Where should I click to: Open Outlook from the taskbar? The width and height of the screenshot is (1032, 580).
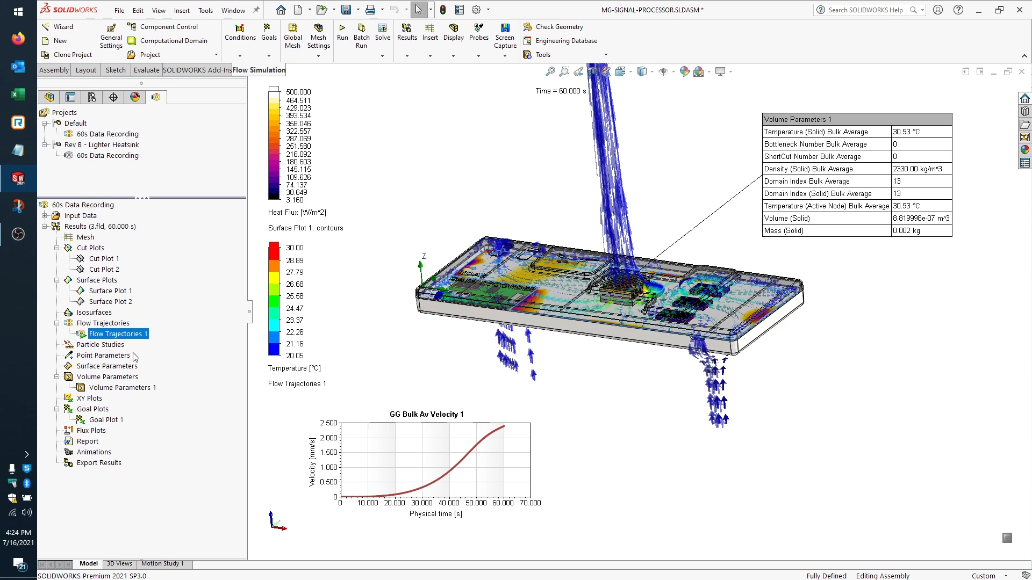pos(18,67)
